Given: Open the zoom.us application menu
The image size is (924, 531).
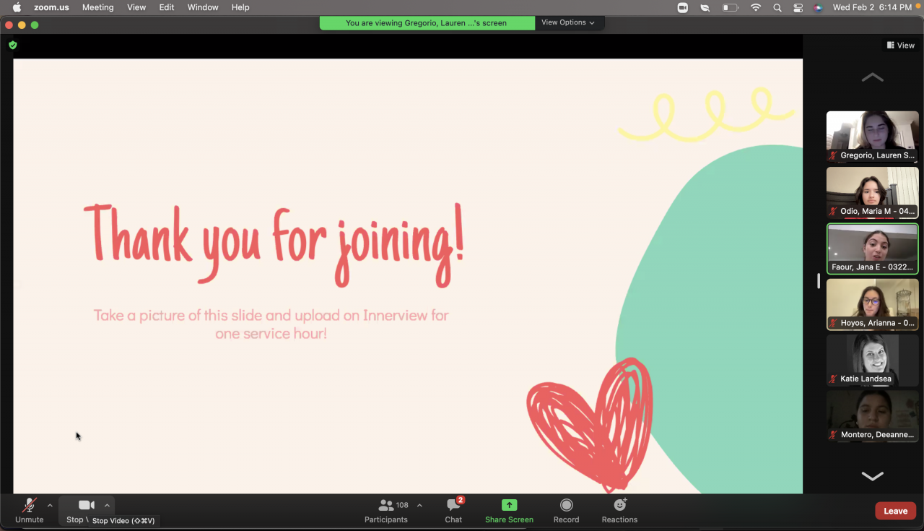Looking at the screenshot, I should tap(51, 7).
